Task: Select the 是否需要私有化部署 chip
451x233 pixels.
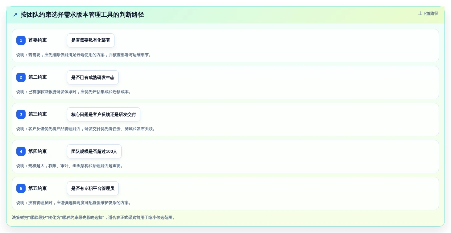Action: [x=91, y=40]
